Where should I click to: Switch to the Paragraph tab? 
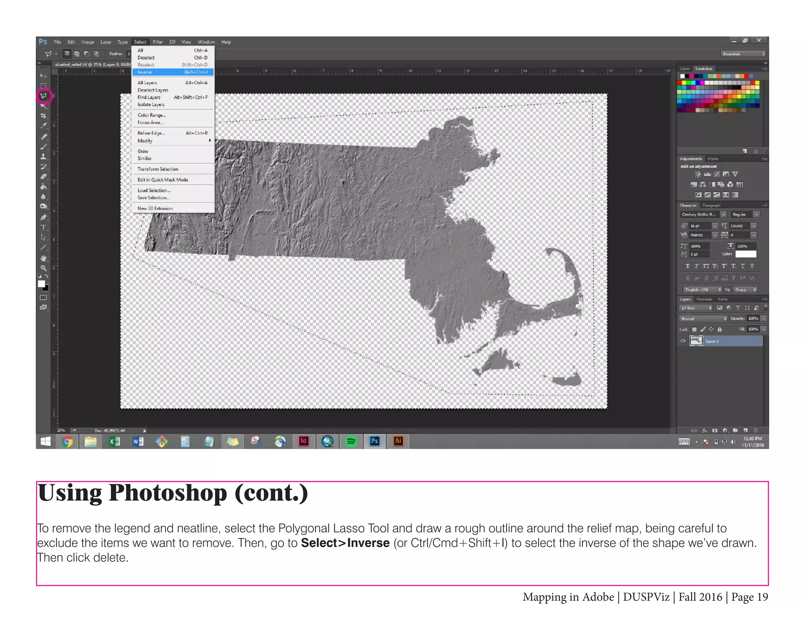(x=711, y=205)
